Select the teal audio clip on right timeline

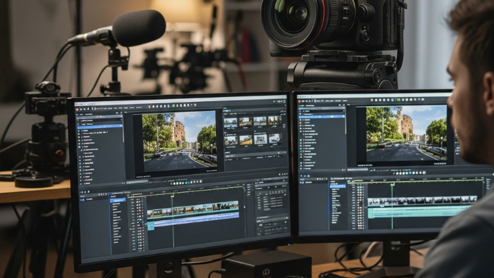point(420,211)
